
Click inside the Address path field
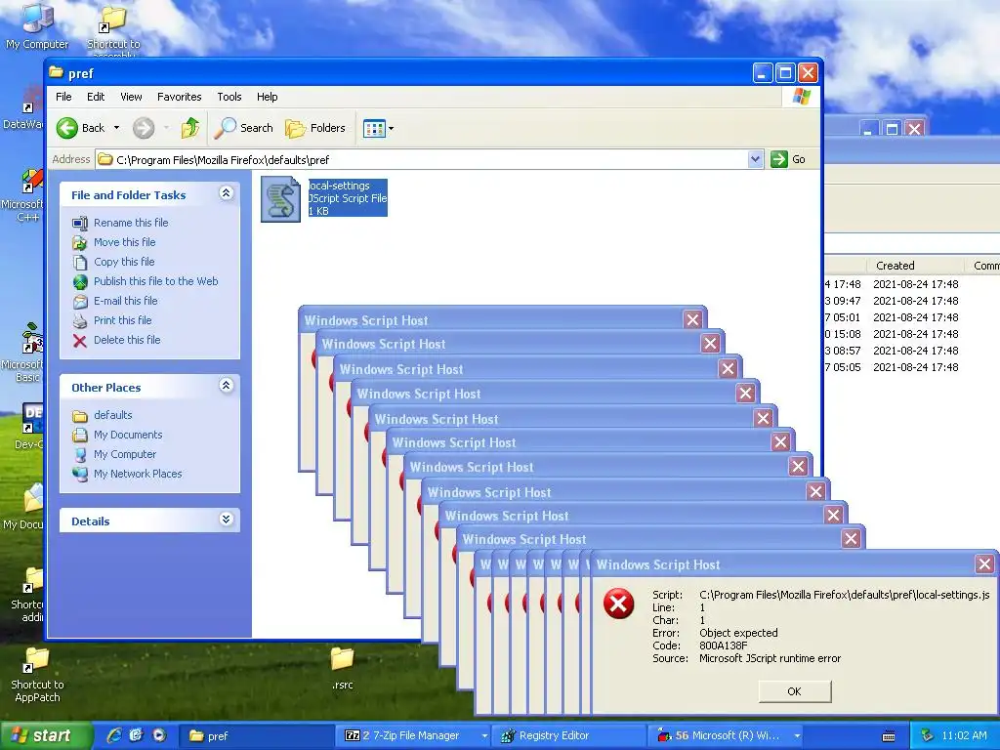[x=422, y=159]
